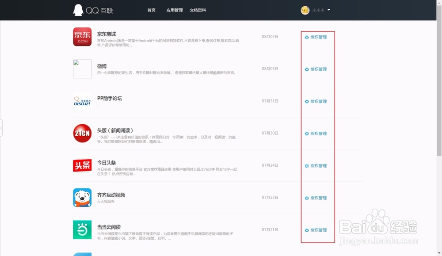Click the user avatar in header
Screen dimensions: 442x256
[305, 10]
